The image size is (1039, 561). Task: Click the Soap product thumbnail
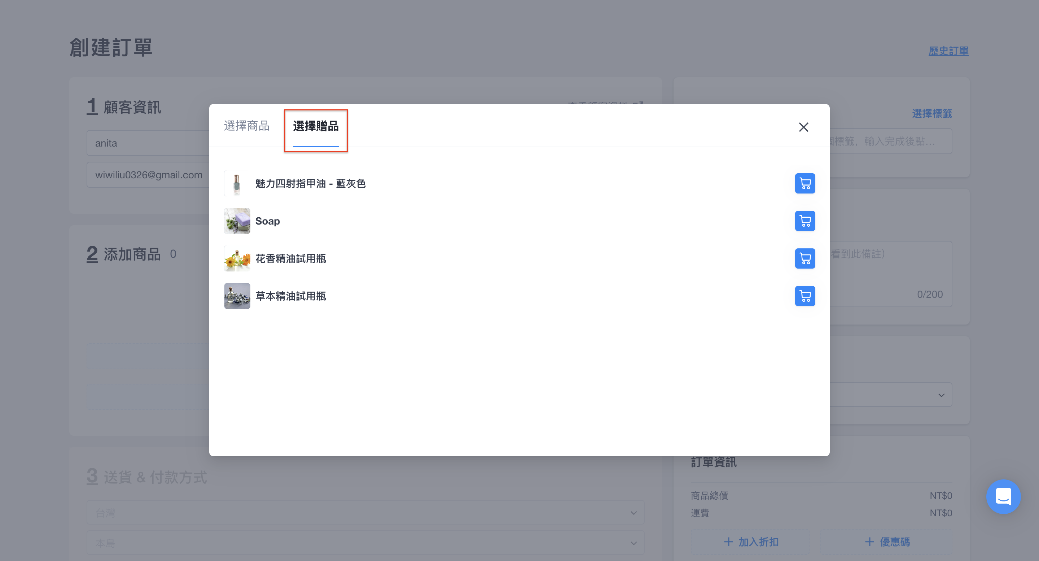coord(237,221)
